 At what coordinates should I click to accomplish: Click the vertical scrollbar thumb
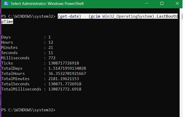(x=182, y=16)
